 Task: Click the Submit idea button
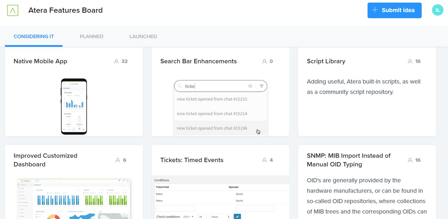point(394,10)
